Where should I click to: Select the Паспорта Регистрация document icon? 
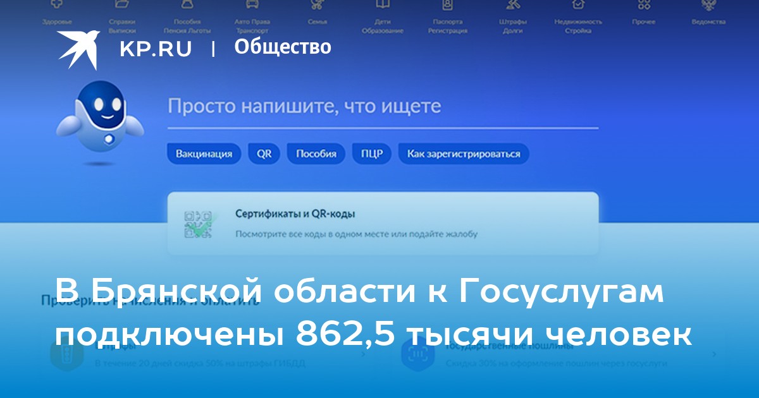(448, 5)
